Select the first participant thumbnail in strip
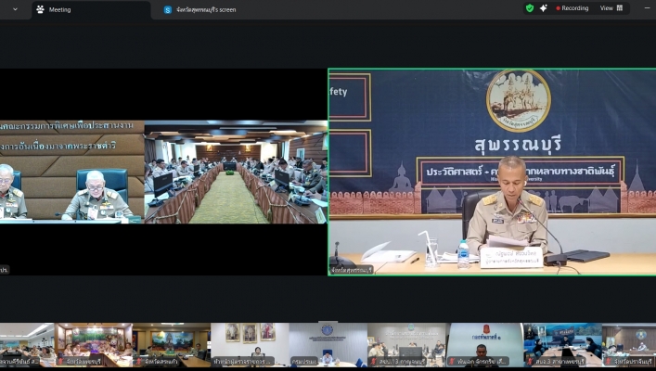This screenshot has height=371, width=656. 27,345
